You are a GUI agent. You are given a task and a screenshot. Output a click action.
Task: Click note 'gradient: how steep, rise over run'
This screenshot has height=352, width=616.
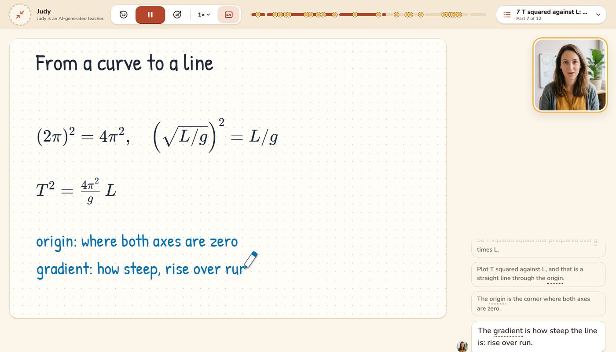tap(141, 269)
